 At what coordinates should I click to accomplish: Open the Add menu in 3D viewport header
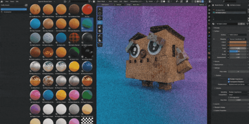tap(120, 2)
